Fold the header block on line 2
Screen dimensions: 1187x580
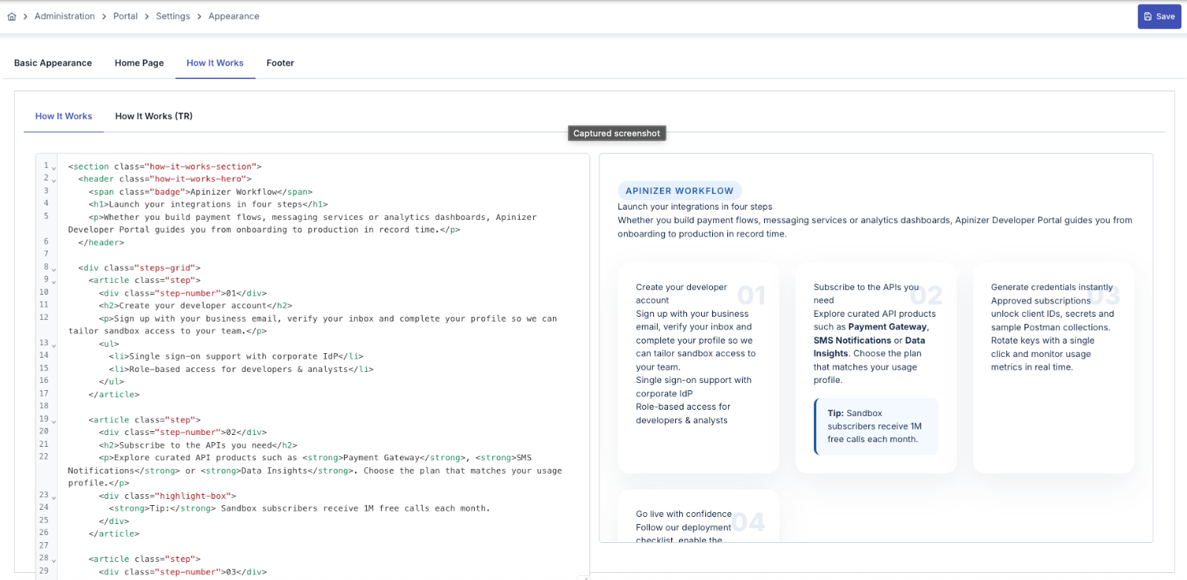(x=54, y=180)
